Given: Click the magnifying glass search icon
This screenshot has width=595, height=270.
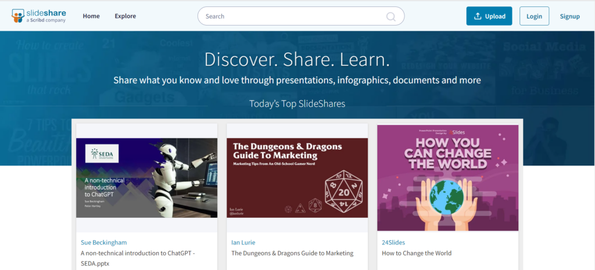Looking at the screenshot, I should (x=390, y=16).
